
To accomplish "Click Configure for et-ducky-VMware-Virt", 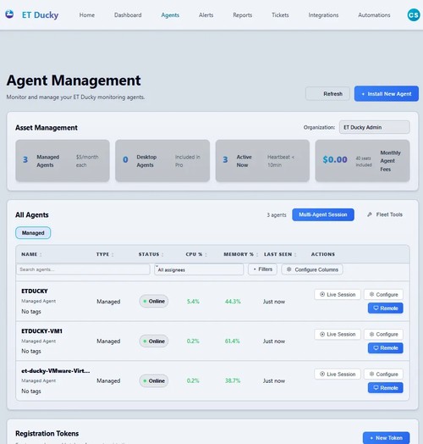I will 383,374.
